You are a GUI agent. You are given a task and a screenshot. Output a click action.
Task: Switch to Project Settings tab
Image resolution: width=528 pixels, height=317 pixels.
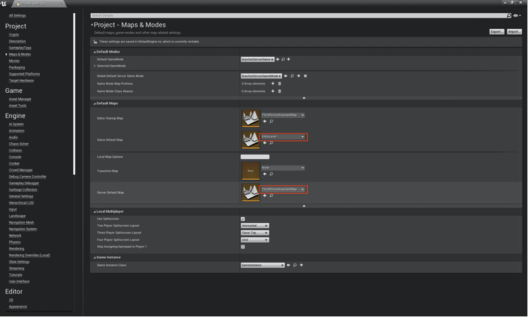[38, 4]
